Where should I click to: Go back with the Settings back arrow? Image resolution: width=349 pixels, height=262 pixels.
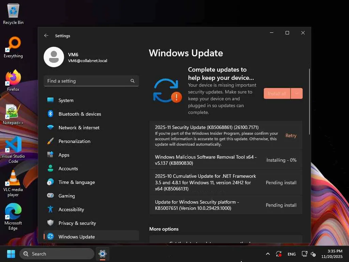pos(46,35)
